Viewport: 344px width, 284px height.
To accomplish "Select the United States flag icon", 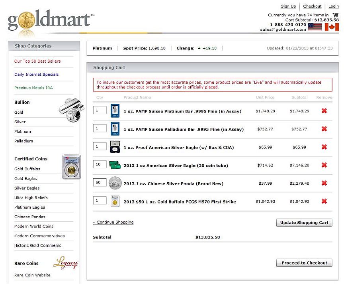I will pyautogui.click(x=315, y=27).
